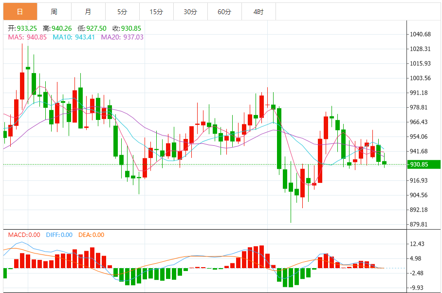
Task: Click the DIFF:0.00 label
Action: [59, 235]
